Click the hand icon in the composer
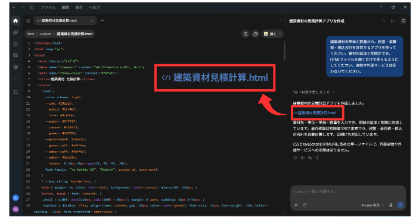416x217 pixels. [305, 205]
